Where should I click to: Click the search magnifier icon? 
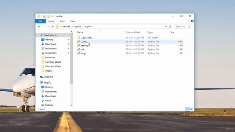[x=189, y=26]
